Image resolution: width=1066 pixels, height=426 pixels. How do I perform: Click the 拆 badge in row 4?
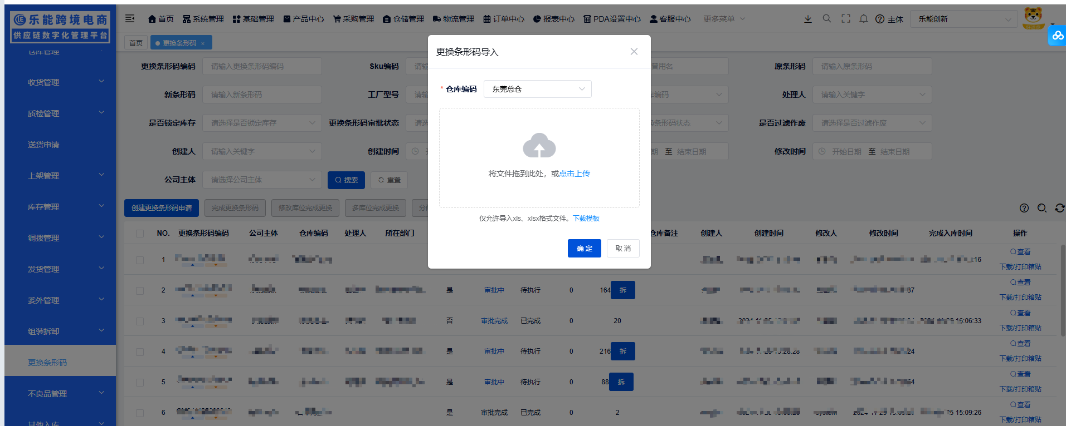point(623,351)
